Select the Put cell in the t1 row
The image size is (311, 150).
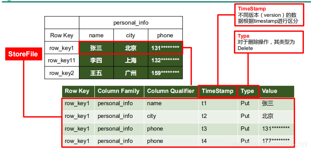click(248, 104)
